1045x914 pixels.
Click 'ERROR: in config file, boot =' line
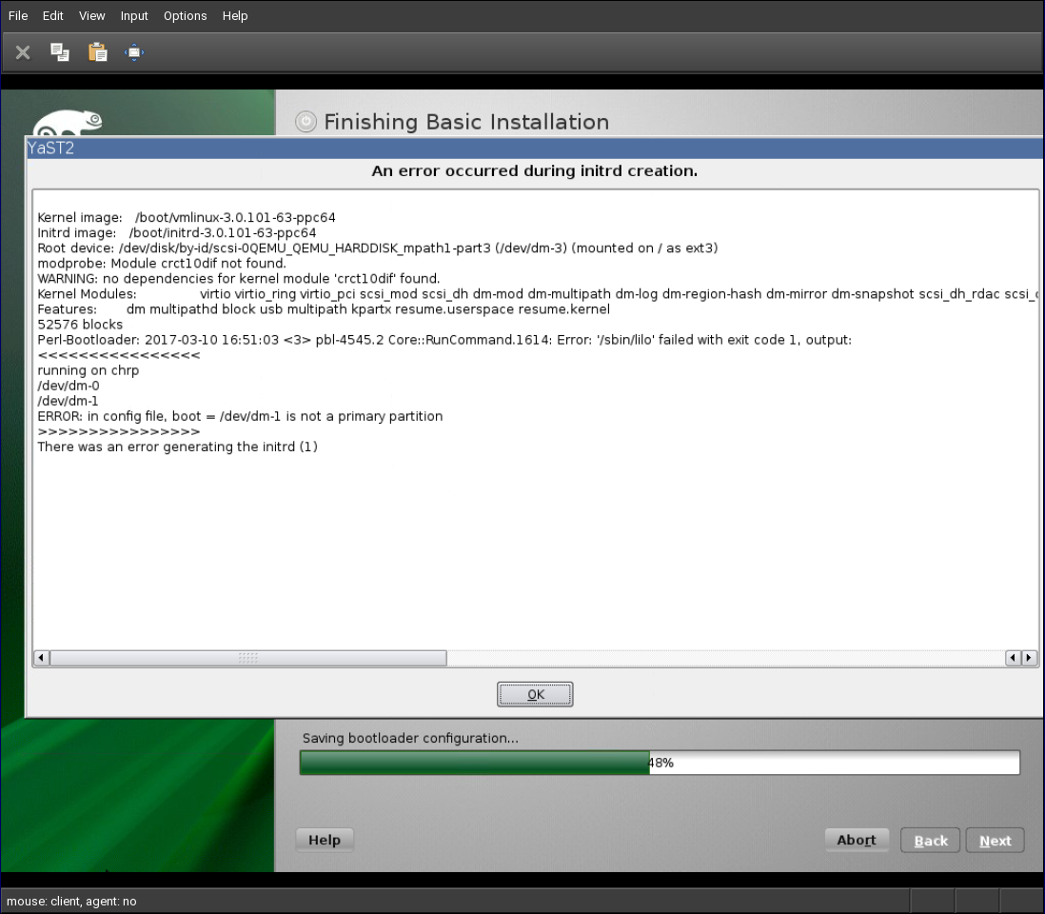[x=240, y=417]
